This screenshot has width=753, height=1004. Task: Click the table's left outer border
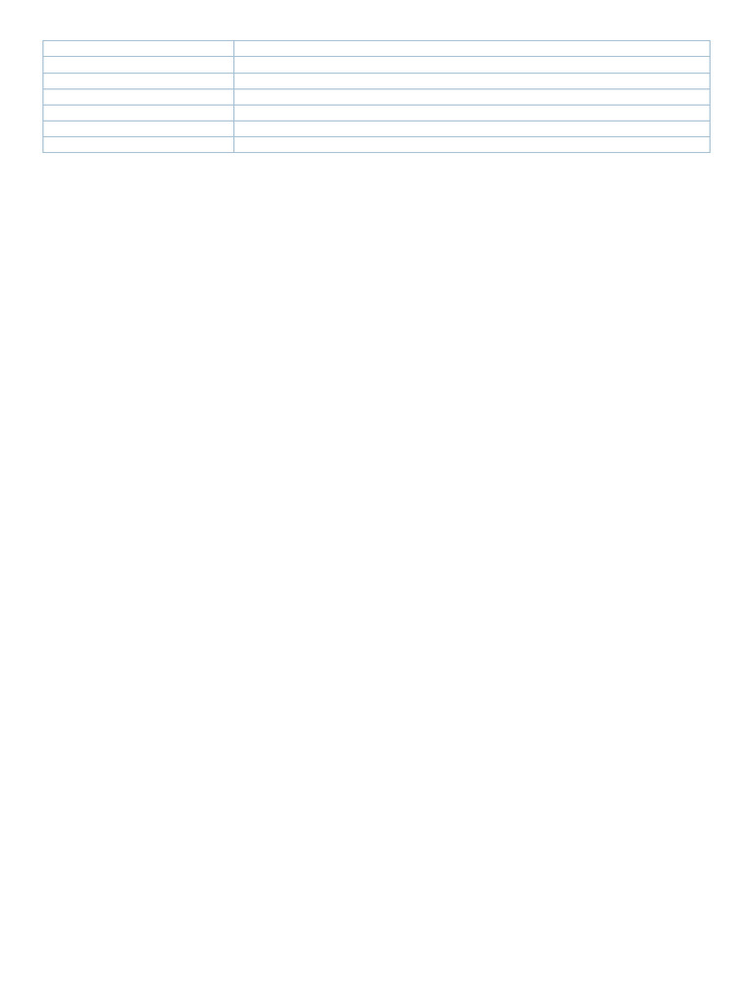pyautogui.click(x=43, y=96)
